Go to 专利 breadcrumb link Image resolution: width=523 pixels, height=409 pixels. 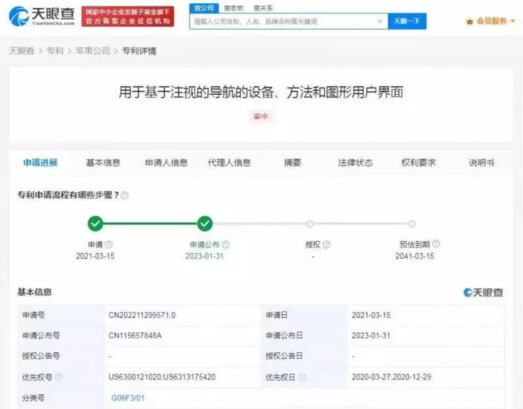[55, 51]
